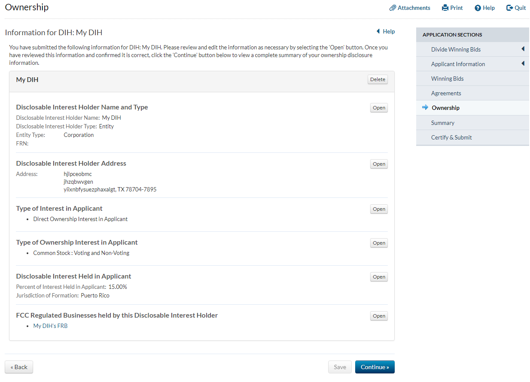Screen dimensions: 530x382
Task: Click the Quit exit icon
Action: point(510,8)
